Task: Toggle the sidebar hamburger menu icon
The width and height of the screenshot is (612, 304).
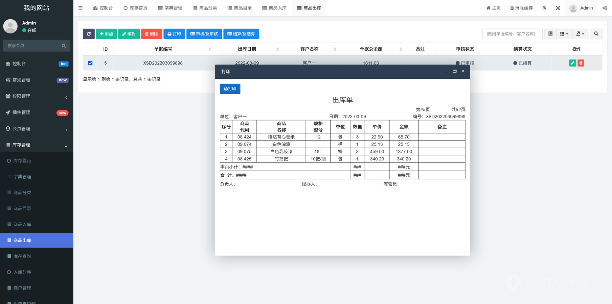Action: coord(81,8)
